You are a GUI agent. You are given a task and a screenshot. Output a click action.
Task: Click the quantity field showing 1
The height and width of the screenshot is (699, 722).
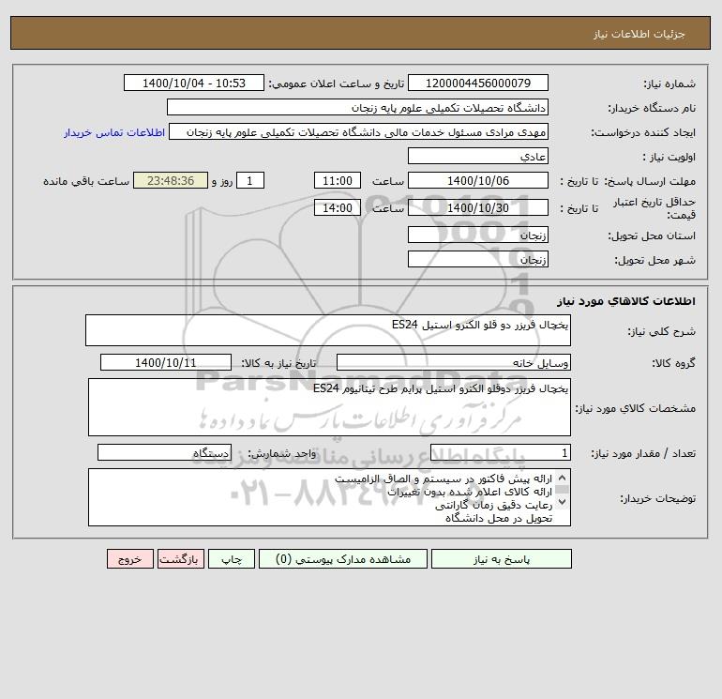coord(501,453)
